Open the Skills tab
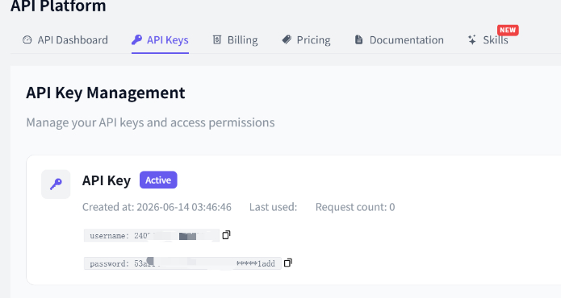 488,40
